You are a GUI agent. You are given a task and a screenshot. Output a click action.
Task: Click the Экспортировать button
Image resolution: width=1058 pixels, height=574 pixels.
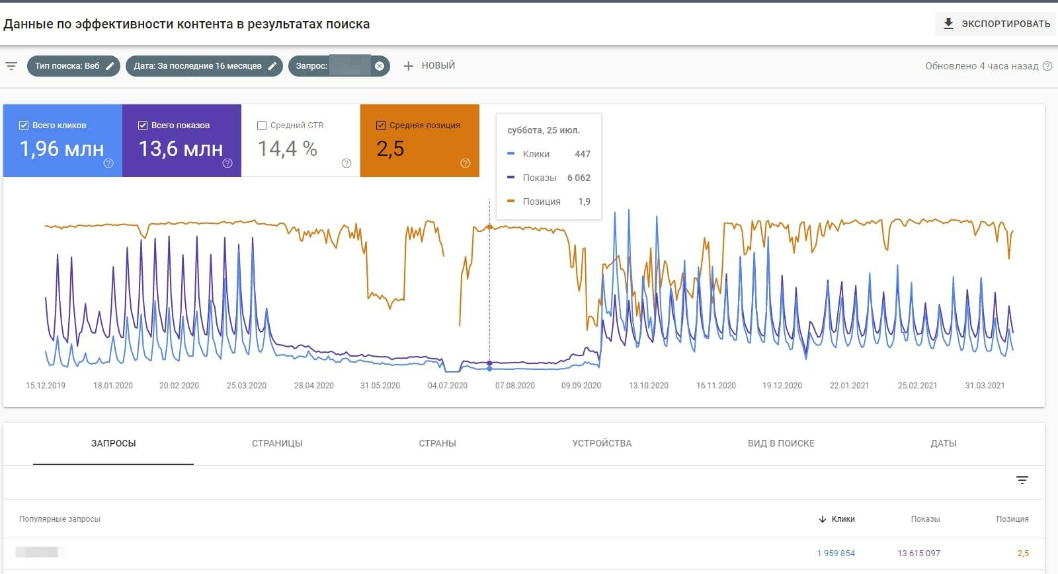[995, 24]
